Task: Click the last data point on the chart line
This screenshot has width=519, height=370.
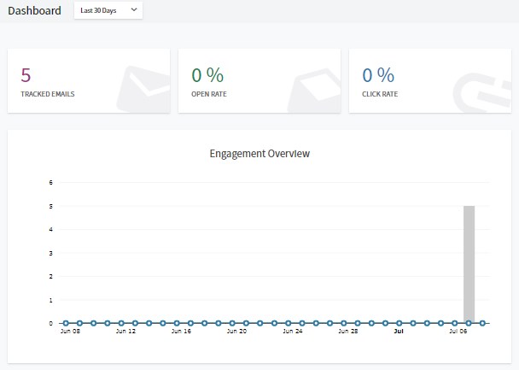Action: tap(482, 323)
